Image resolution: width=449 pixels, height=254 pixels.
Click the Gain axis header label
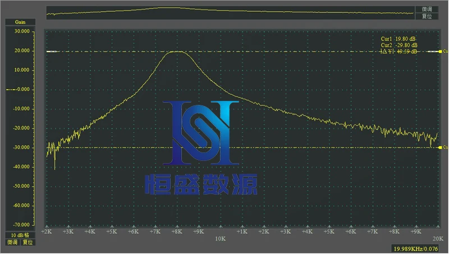20,22
